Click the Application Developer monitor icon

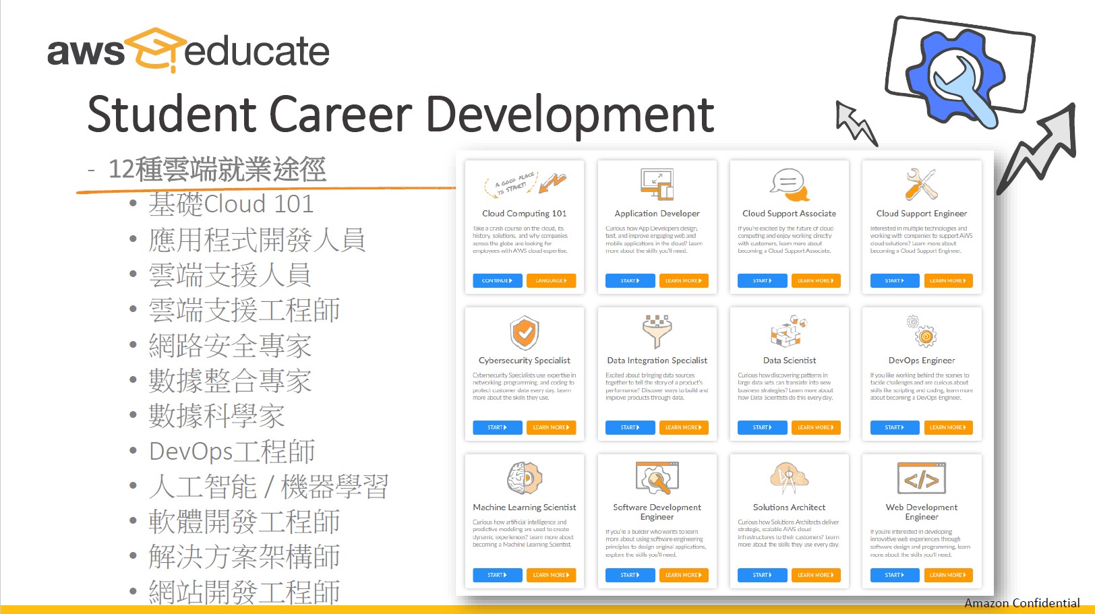coord(657,184)
